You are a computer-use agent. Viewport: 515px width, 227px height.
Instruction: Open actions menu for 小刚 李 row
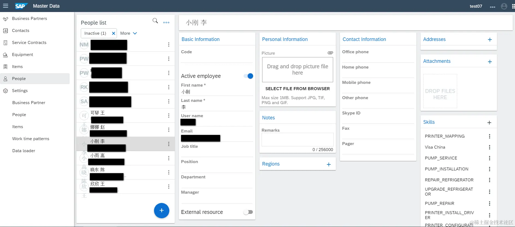pos(169,144)
